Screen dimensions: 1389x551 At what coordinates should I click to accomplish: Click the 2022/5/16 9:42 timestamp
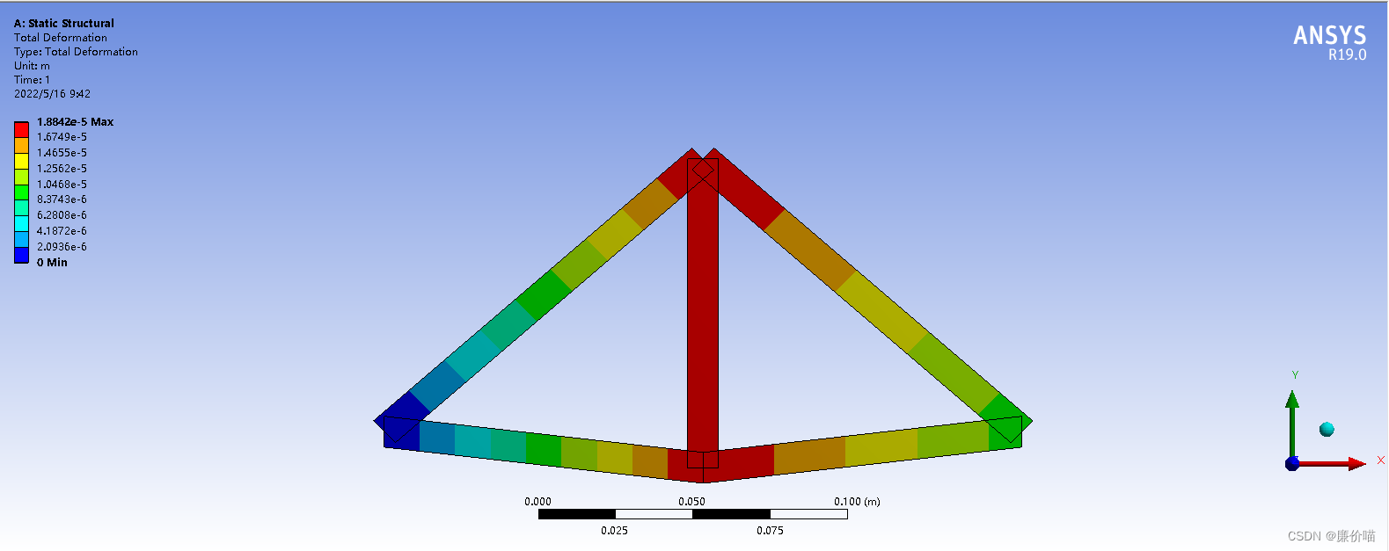[52, 94]
